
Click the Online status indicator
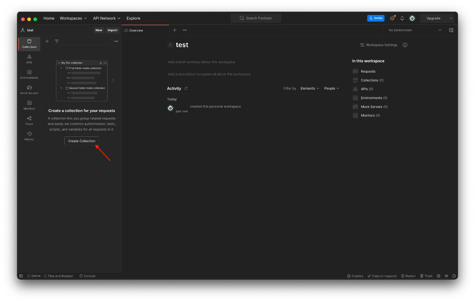point(34,276)
